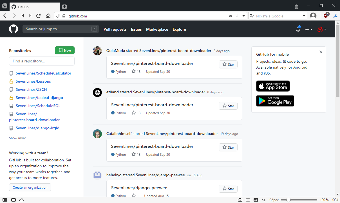Click the rewind history button

coord(23,16)
